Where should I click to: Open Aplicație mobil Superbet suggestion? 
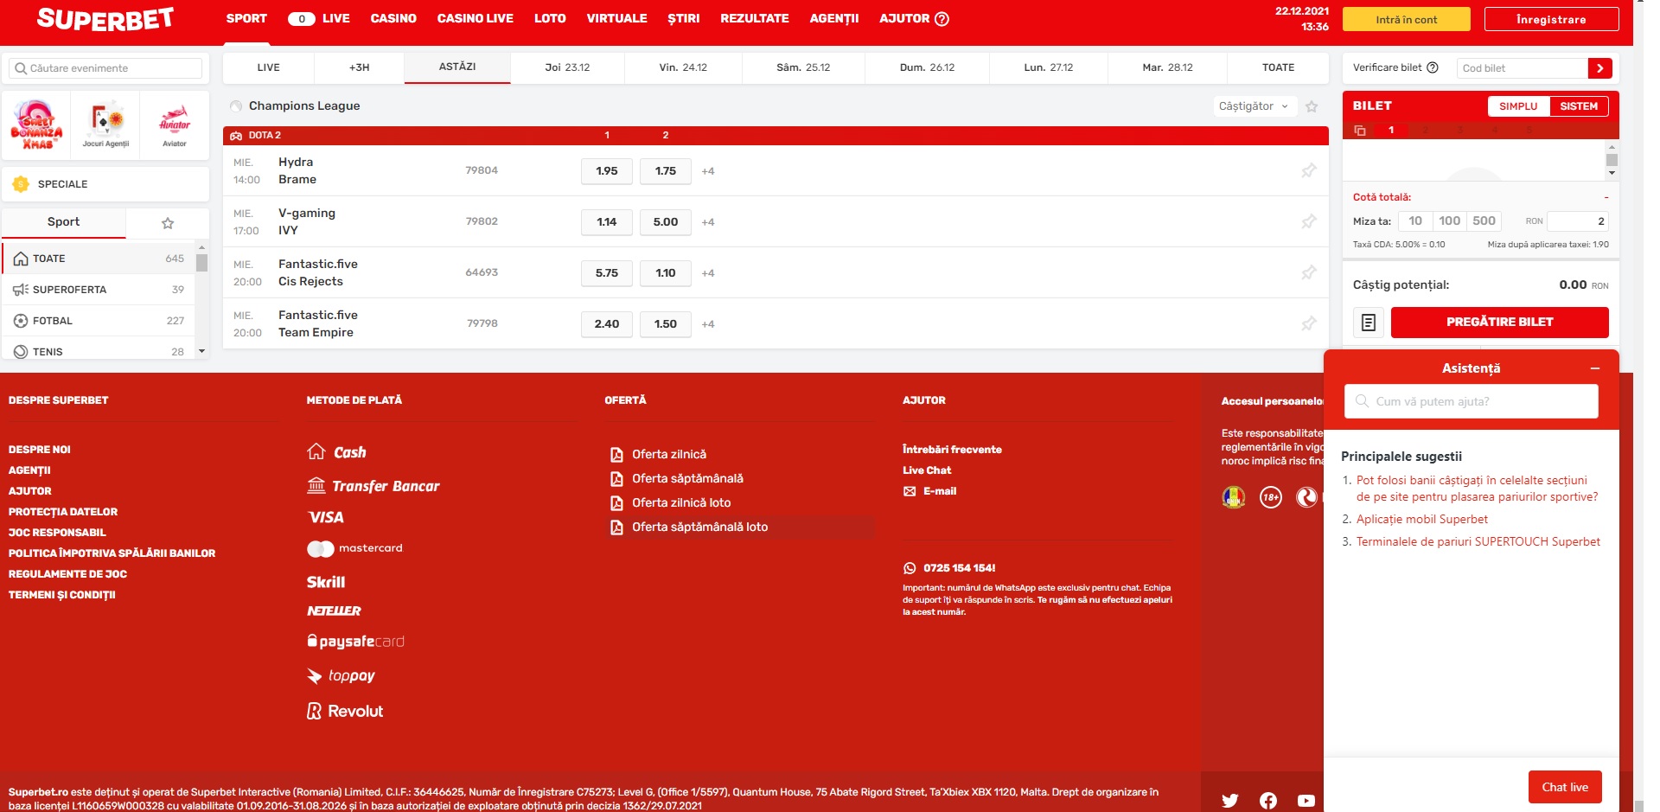tap(1422, 520)
